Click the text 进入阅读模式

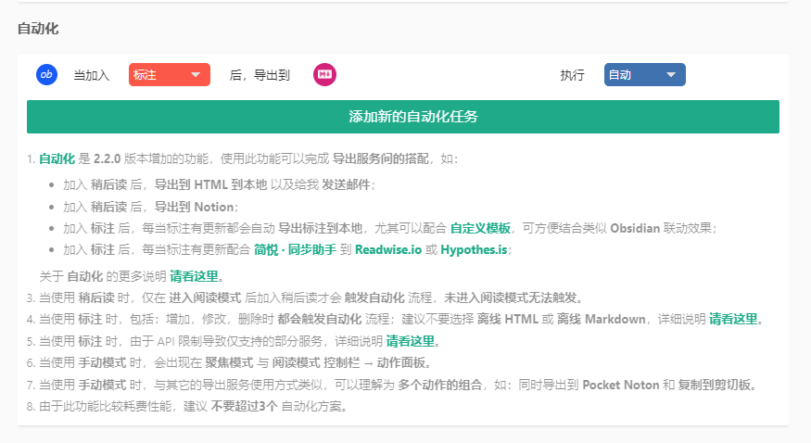point(205,297)
